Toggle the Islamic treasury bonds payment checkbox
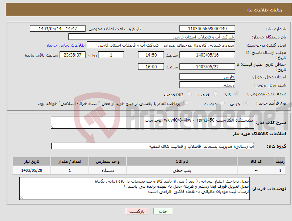 [x=185, y=103]
